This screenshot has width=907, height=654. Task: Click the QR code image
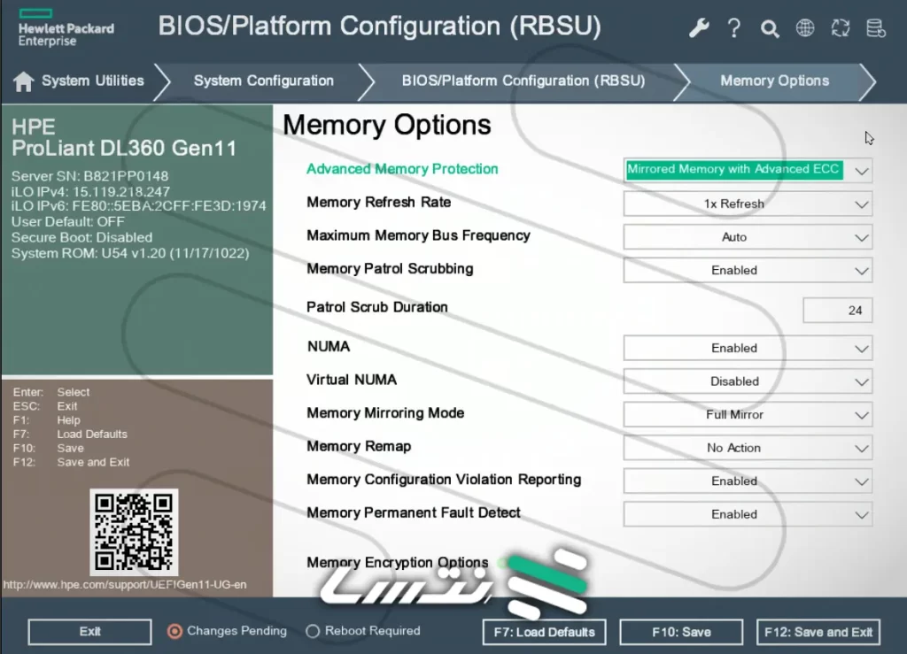click(134, 532)
